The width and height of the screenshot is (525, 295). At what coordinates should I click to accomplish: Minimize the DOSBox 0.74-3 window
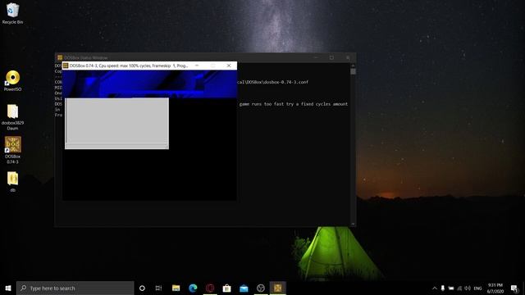(x=197, y=66)
